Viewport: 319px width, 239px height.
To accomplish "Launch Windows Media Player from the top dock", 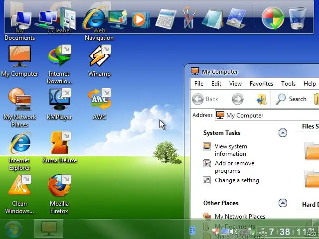I will pos(141,20).
